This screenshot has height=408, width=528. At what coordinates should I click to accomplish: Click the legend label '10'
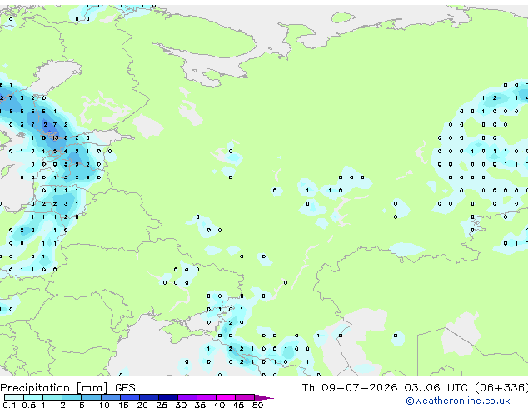coord(104,405)
